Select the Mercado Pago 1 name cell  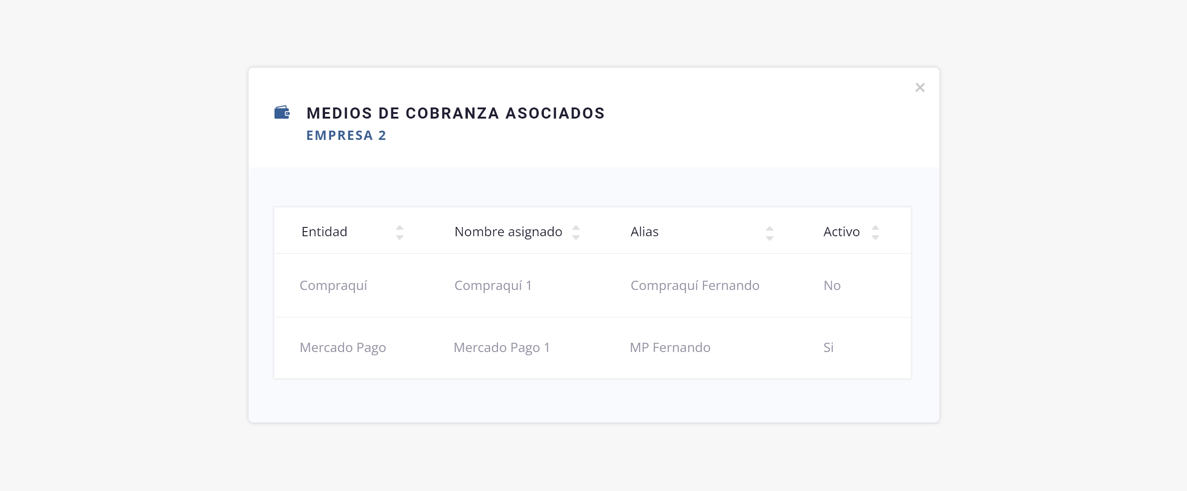pyautogui.click(x=502, y=347)
